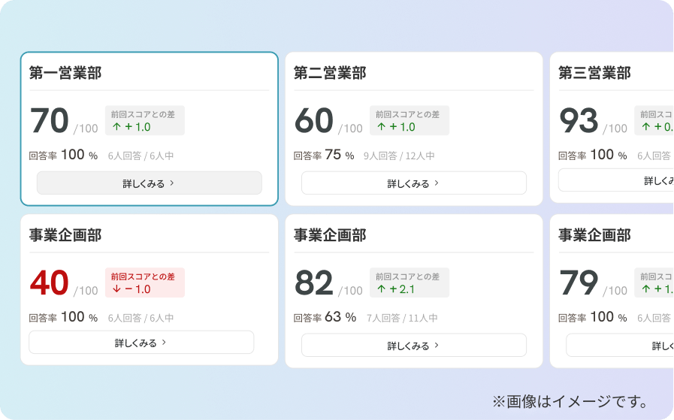Click the green up arrow in 第一営業部 badge

tap(116, 127)
